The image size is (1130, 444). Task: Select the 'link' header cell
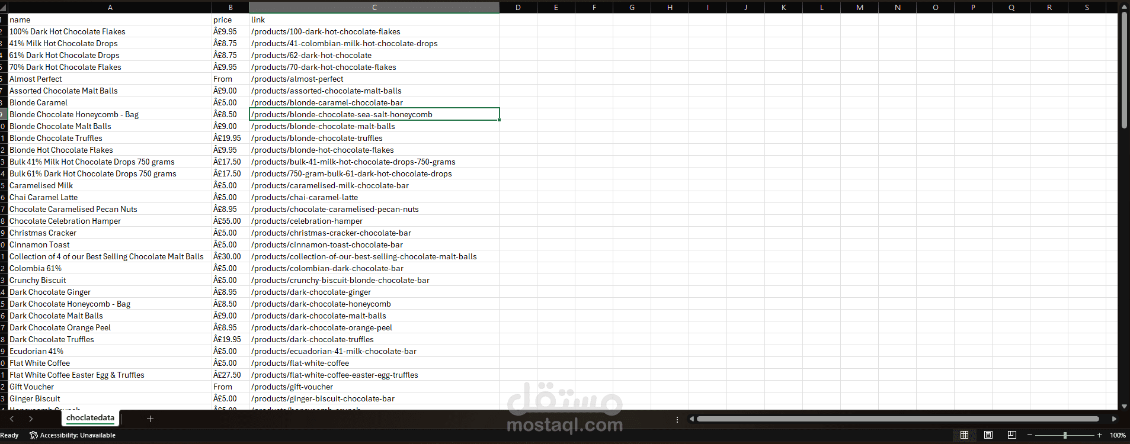coord(374,20)
